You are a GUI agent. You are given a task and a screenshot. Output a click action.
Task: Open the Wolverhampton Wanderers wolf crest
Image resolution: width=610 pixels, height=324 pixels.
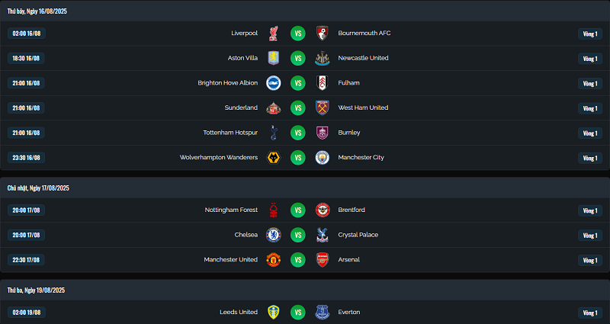pyautogui.click(x=274, y=158)
